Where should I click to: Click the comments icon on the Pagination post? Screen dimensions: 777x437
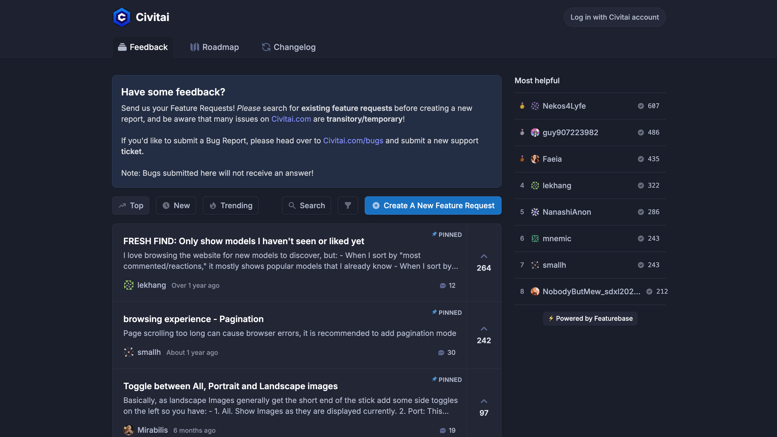point(441,353)
